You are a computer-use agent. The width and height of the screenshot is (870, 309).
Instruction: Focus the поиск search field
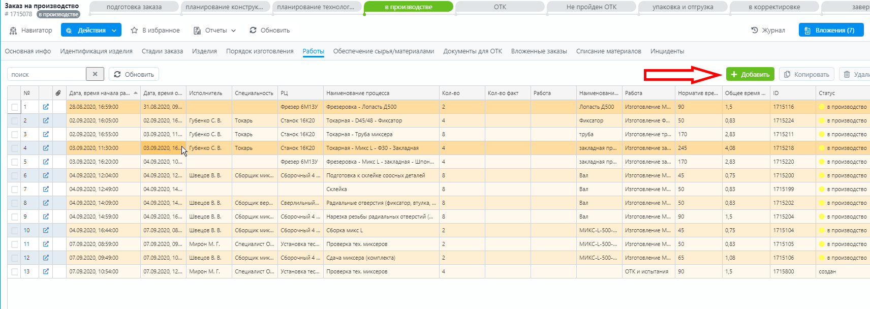pyautogui.click(x=47, y=74)
